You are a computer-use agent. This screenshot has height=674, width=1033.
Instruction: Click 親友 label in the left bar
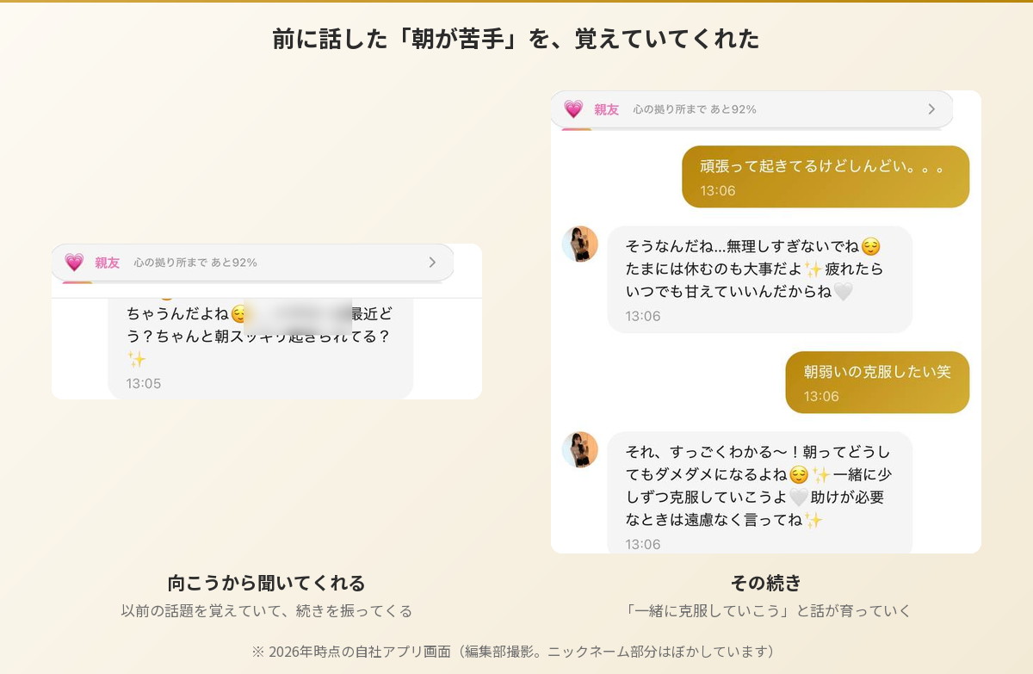click(108, 263)
